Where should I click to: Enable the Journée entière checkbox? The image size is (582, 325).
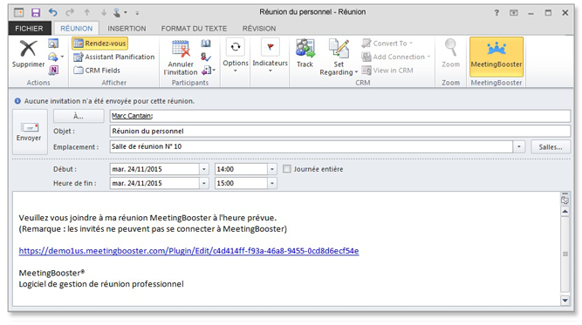(286, 169)
